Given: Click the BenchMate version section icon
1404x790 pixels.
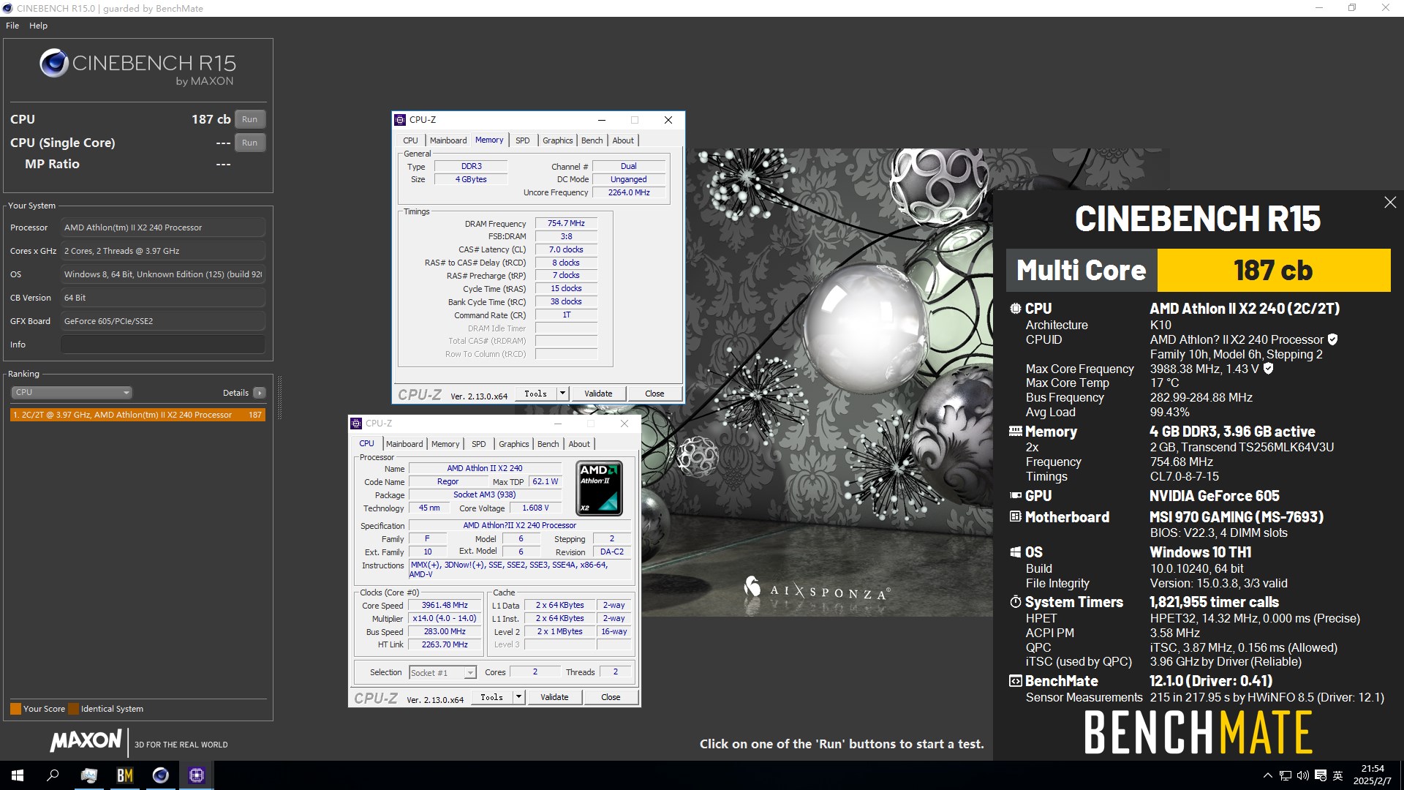Looking at the screenshot, I should pyautogui.click(x=1016, y=681).
